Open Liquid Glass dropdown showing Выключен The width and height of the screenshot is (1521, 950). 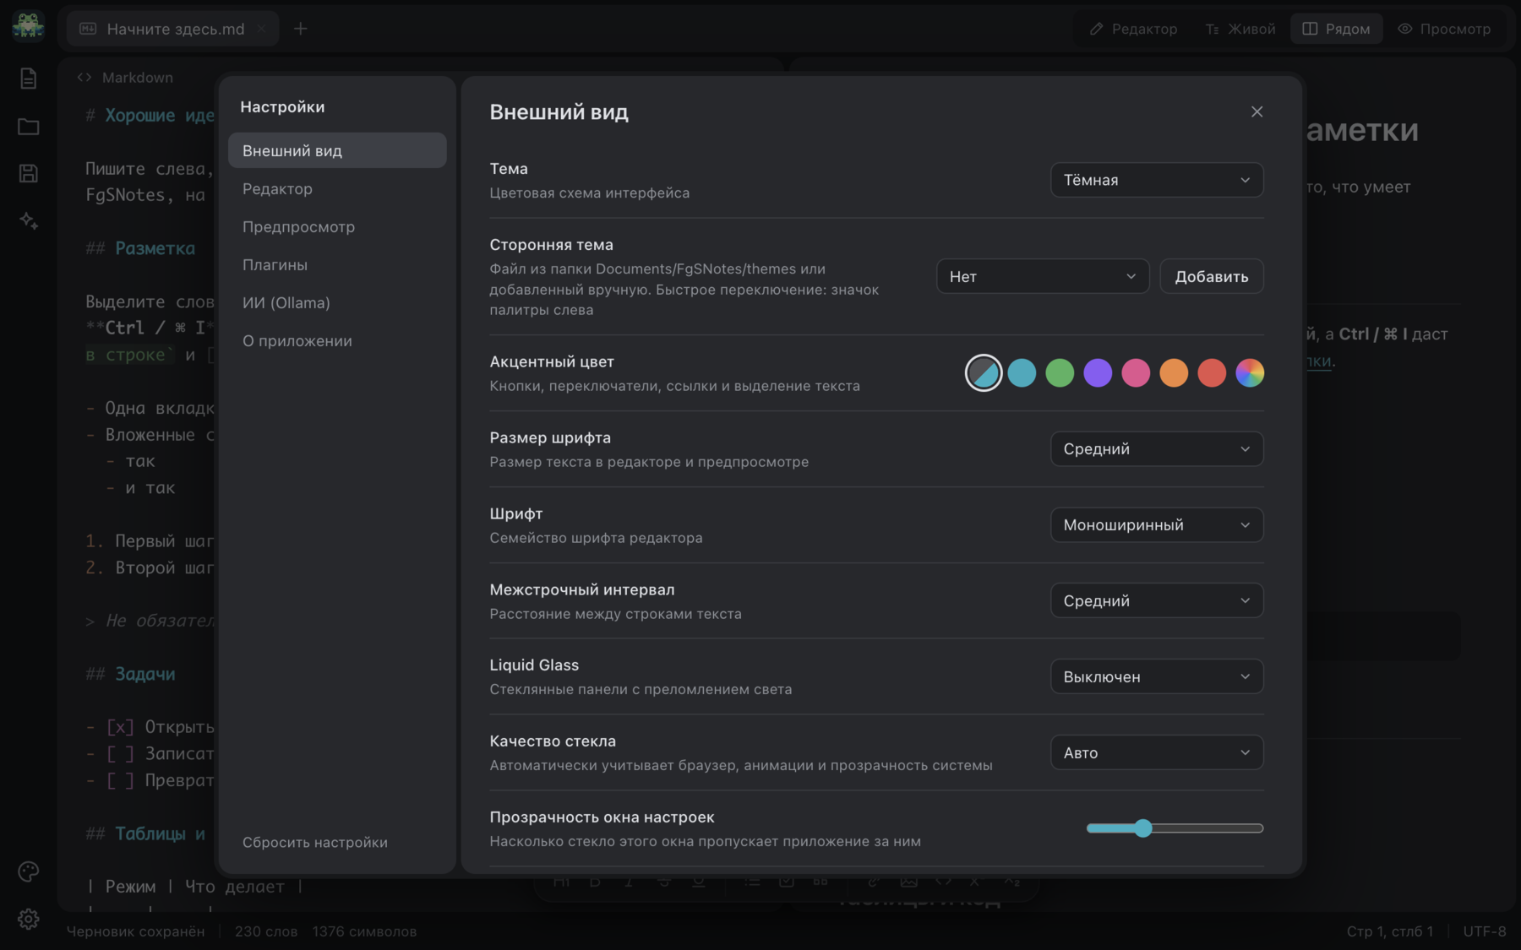(x=1157, y=676)
